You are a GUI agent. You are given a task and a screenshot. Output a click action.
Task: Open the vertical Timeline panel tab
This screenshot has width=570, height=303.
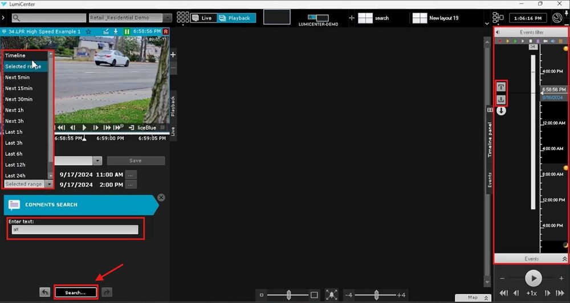tap(490, 139)
